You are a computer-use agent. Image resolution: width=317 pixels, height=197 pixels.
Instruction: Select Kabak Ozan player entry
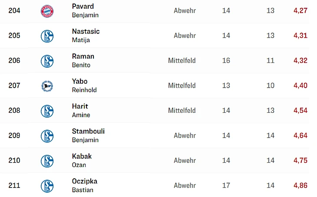[x=82, y=160]
